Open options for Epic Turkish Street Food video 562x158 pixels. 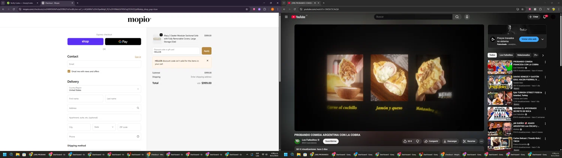pos(545,93)
